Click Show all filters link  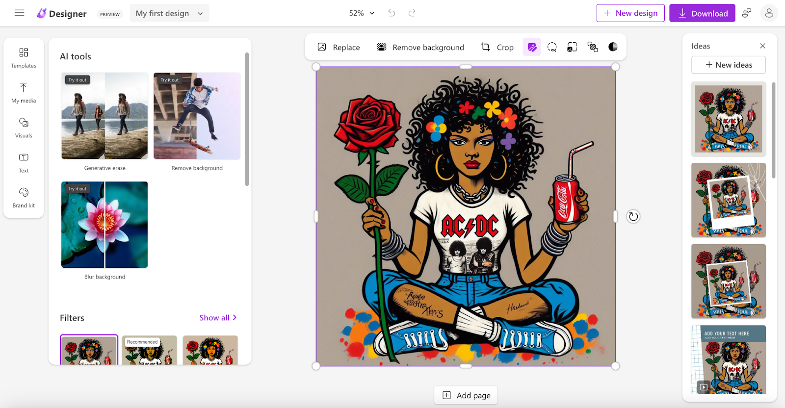pyautogui.click(x=218, y=318)
